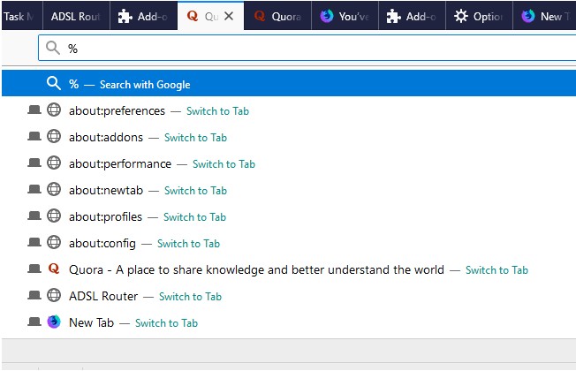
Task: Click the globe icon beside the ADSL Router suggestion
Action: click(54, 296)
